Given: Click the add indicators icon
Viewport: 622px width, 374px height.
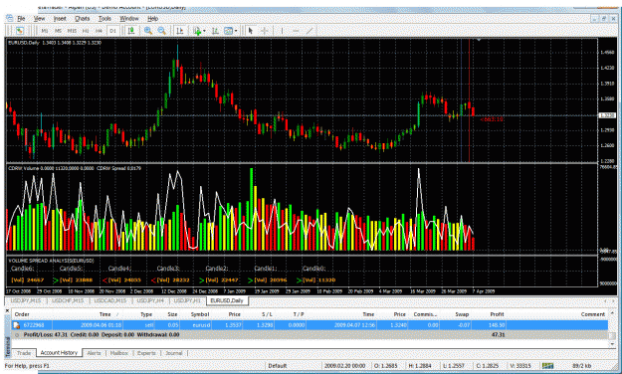Looking at the screenshot, I should tap(197, 31).
